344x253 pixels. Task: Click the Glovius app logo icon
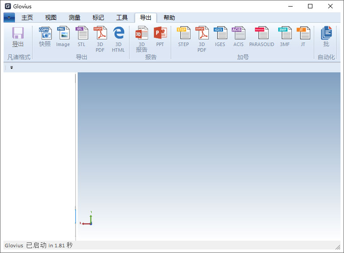tap(8, 6)
